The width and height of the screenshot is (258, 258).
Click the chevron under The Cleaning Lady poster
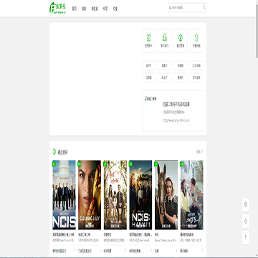tap(100, 251)
